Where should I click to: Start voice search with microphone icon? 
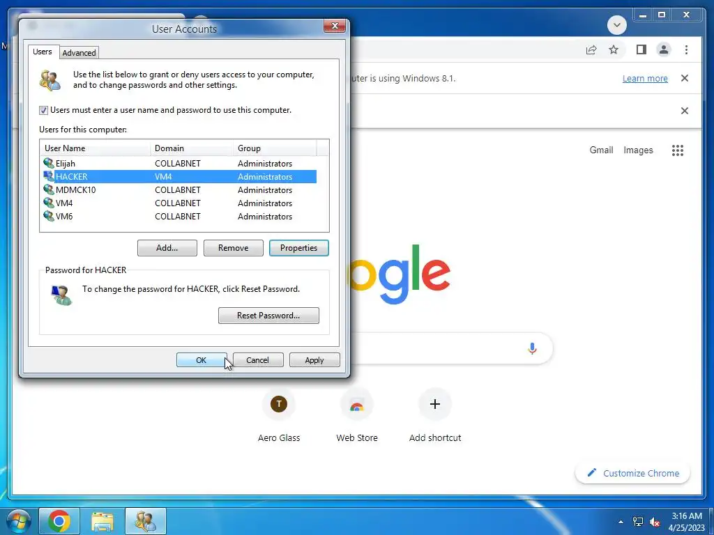click(532, 348)
